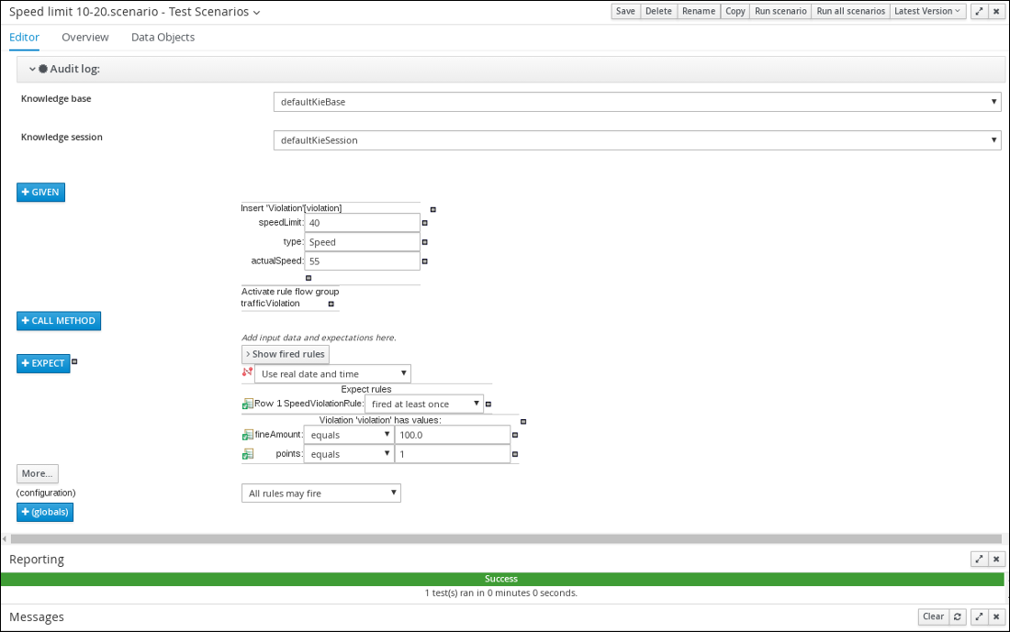Click the Delete button in the toolbar
The width and height of the screenshot is (1010, 632).
[658, 11]
